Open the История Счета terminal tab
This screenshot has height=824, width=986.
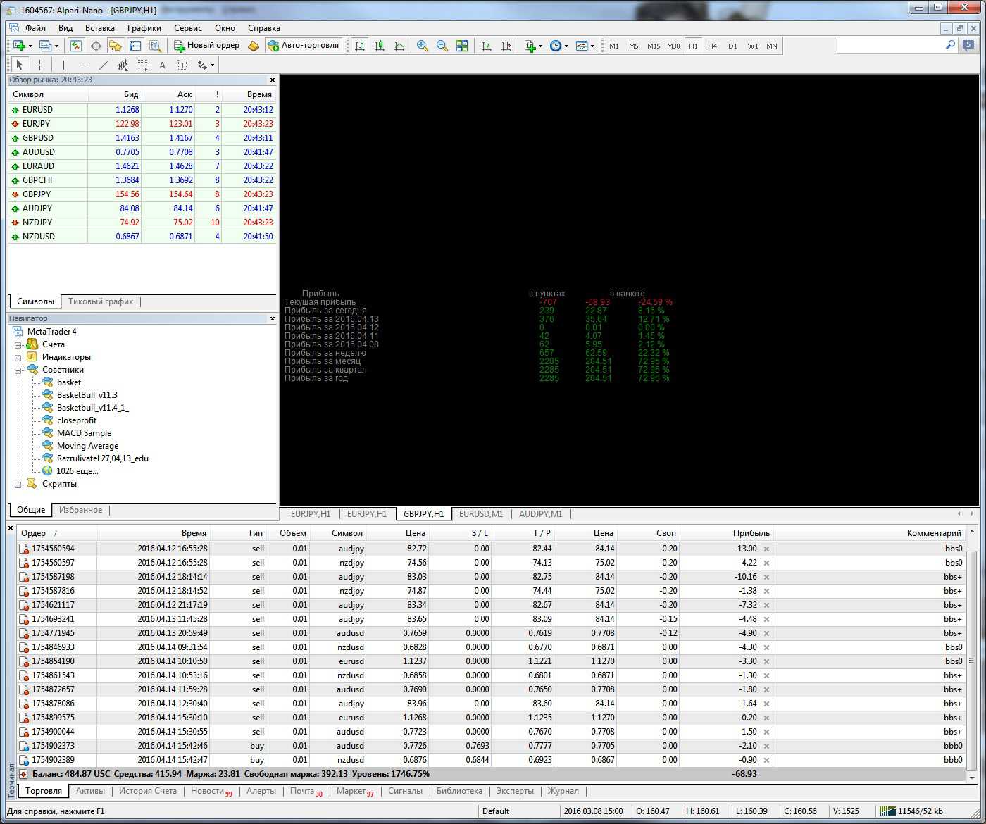pos(147,791)
